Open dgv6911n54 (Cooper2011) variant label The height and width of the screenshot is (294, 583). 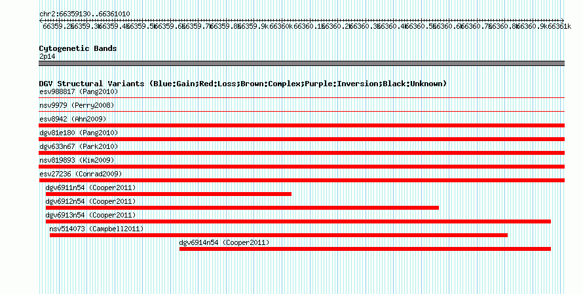(90, 188)
